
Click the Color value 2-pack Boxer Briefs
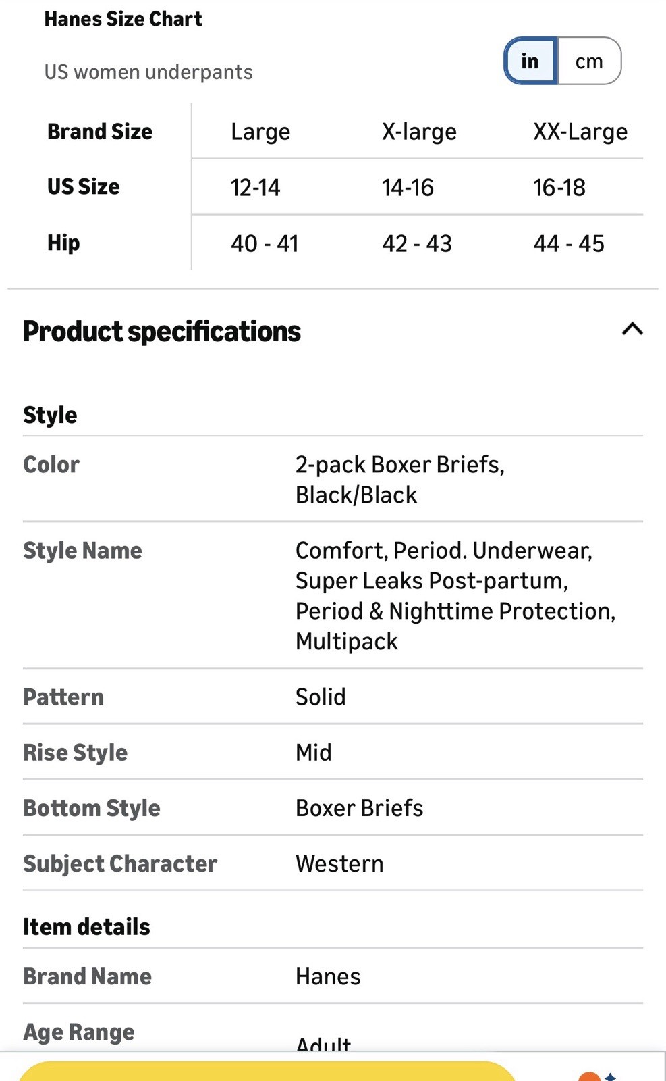[x=399, y=479]
